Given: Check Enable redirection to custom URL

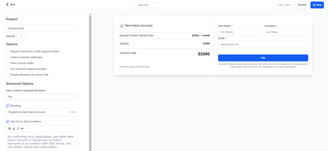Looking at the screenshot, I should [8, 75].
